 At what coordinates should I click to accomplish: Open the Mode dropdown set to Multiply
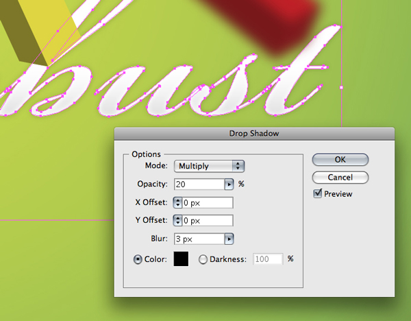coord(209,166)
